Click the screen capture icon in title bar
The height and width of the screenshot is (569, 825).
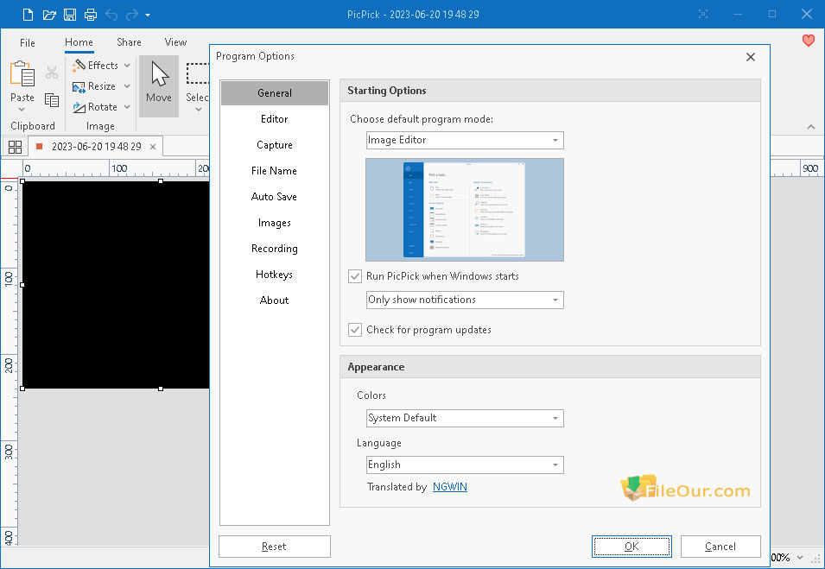703,14
